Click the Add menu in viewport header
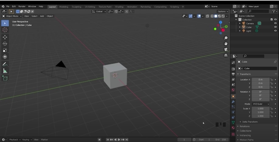The width and height of the screenshot is (279, 142). (42, 16)
